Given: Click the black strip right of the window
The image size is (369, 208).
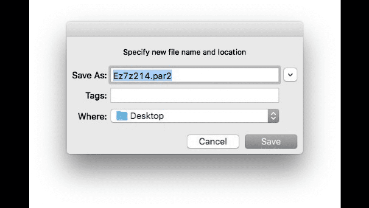Looking at the screenshot, I should pos(355,104).
